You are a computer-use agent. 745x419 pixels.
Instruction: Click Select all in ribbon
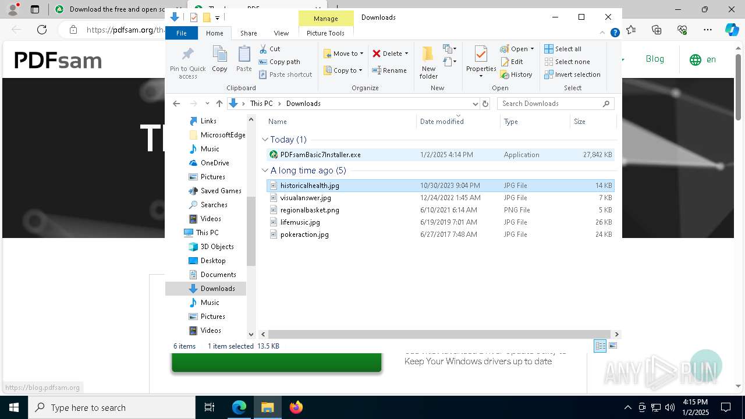coord(563,49)
